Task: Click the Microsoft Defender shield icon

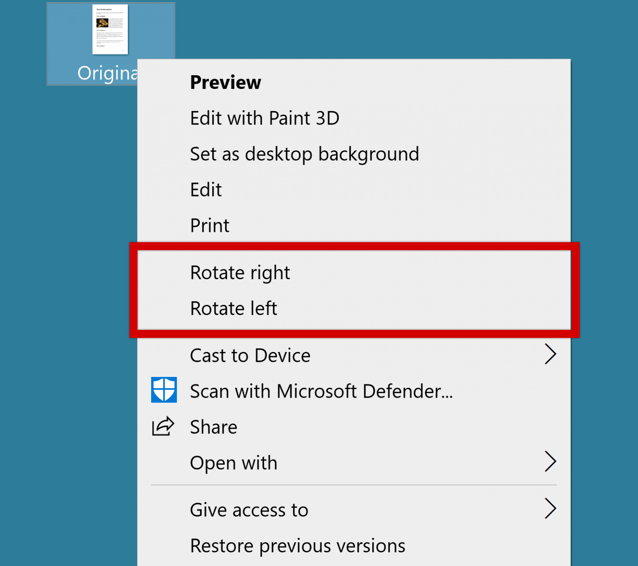Action: pos(164,390)
